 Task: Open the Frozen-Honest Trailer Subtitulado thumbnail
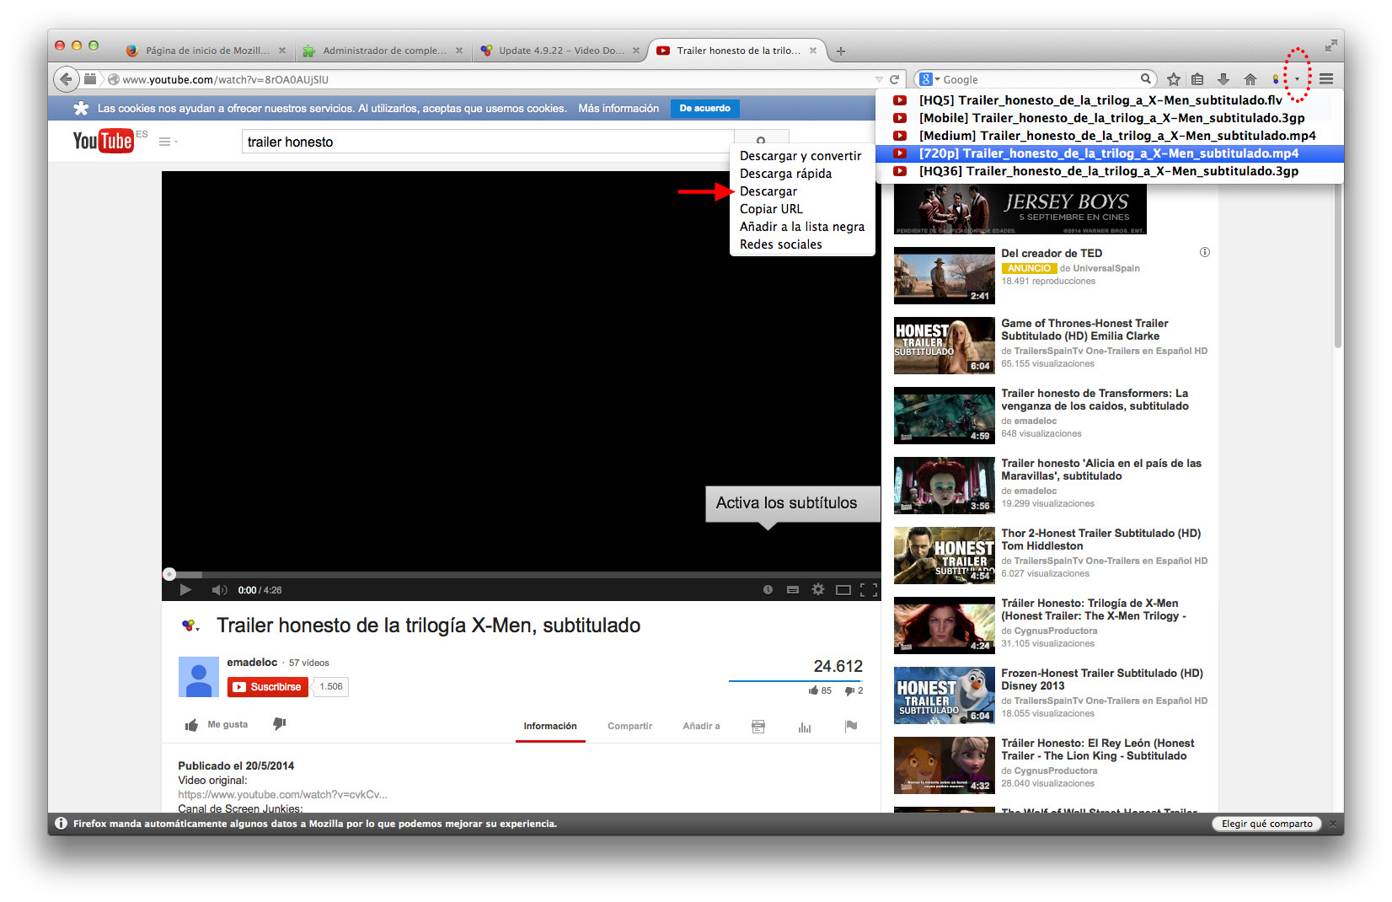pos(944,695)
